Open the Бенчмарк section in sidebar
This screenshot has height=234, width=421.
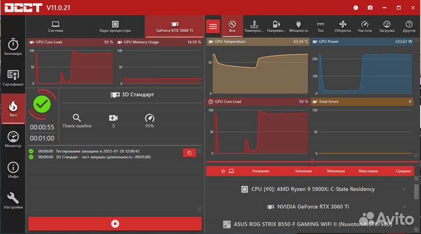pyautogui.click(x=13, y=47)
